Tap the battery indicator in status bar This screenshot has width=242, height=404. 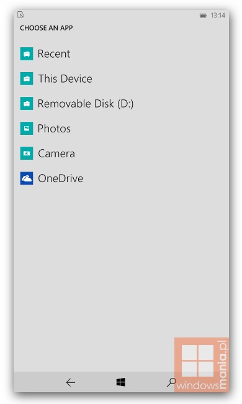pyautogui.click(x=203, y=16)
